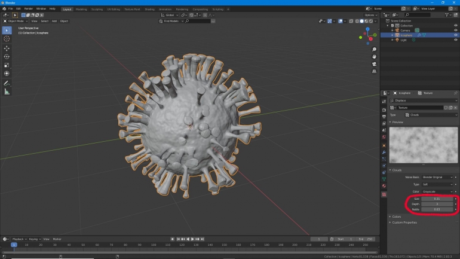The height and width of the screenshot is (259, 460).
Task: Switch perspective/orthographic grid icon
Action: (374, 71)
